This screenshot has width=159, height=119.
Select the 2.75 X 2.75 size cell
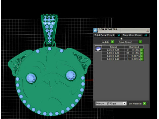(113, 50)
